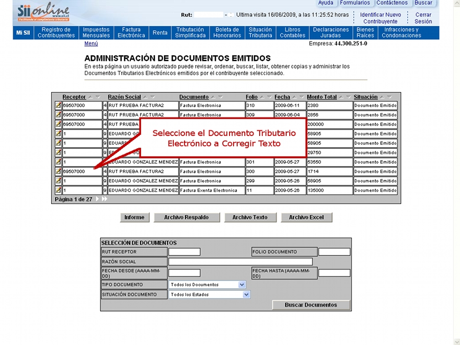Sort Fecha column ascending arrow
460x345 pixels.
point(294,97)
